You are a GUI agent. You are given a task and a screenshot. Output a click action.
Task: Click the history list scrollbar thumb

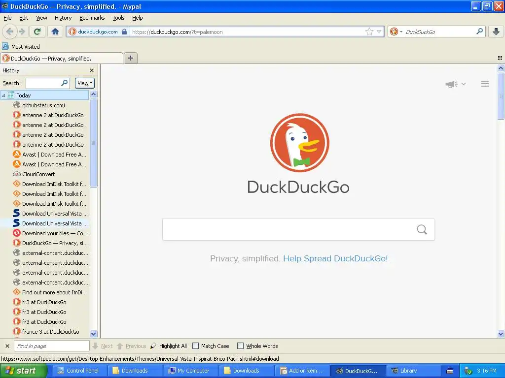(x=93, y=143)
